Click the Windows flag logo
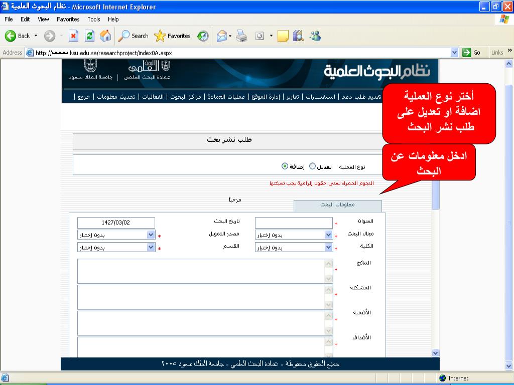Image resolution: width=514 pixels, height=385 pixels. [504, 20]
